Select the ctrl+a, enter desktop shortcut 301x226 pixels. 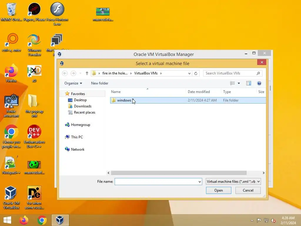coord(11,43)
